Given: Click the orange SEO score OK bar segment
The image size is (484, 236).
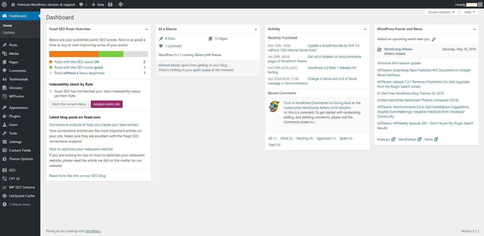Looking at the screenshot, I should click(x=74, y=54).
